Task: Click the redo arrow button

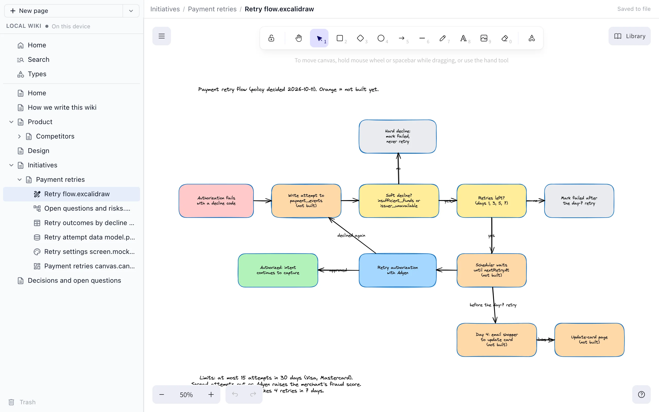Action: pos(253,394)
